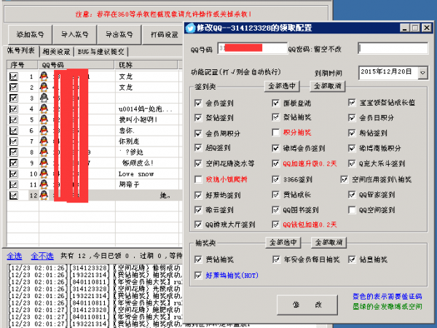Click 全部选中 in the 抽奖类 group
This screenshot has height=328, width=437.
click(x=283, y=243)
